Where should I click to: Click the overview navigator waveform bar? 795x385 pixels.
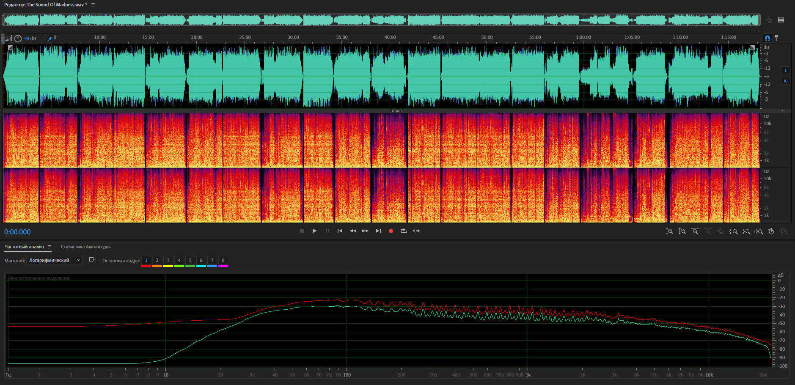[381, 20]
